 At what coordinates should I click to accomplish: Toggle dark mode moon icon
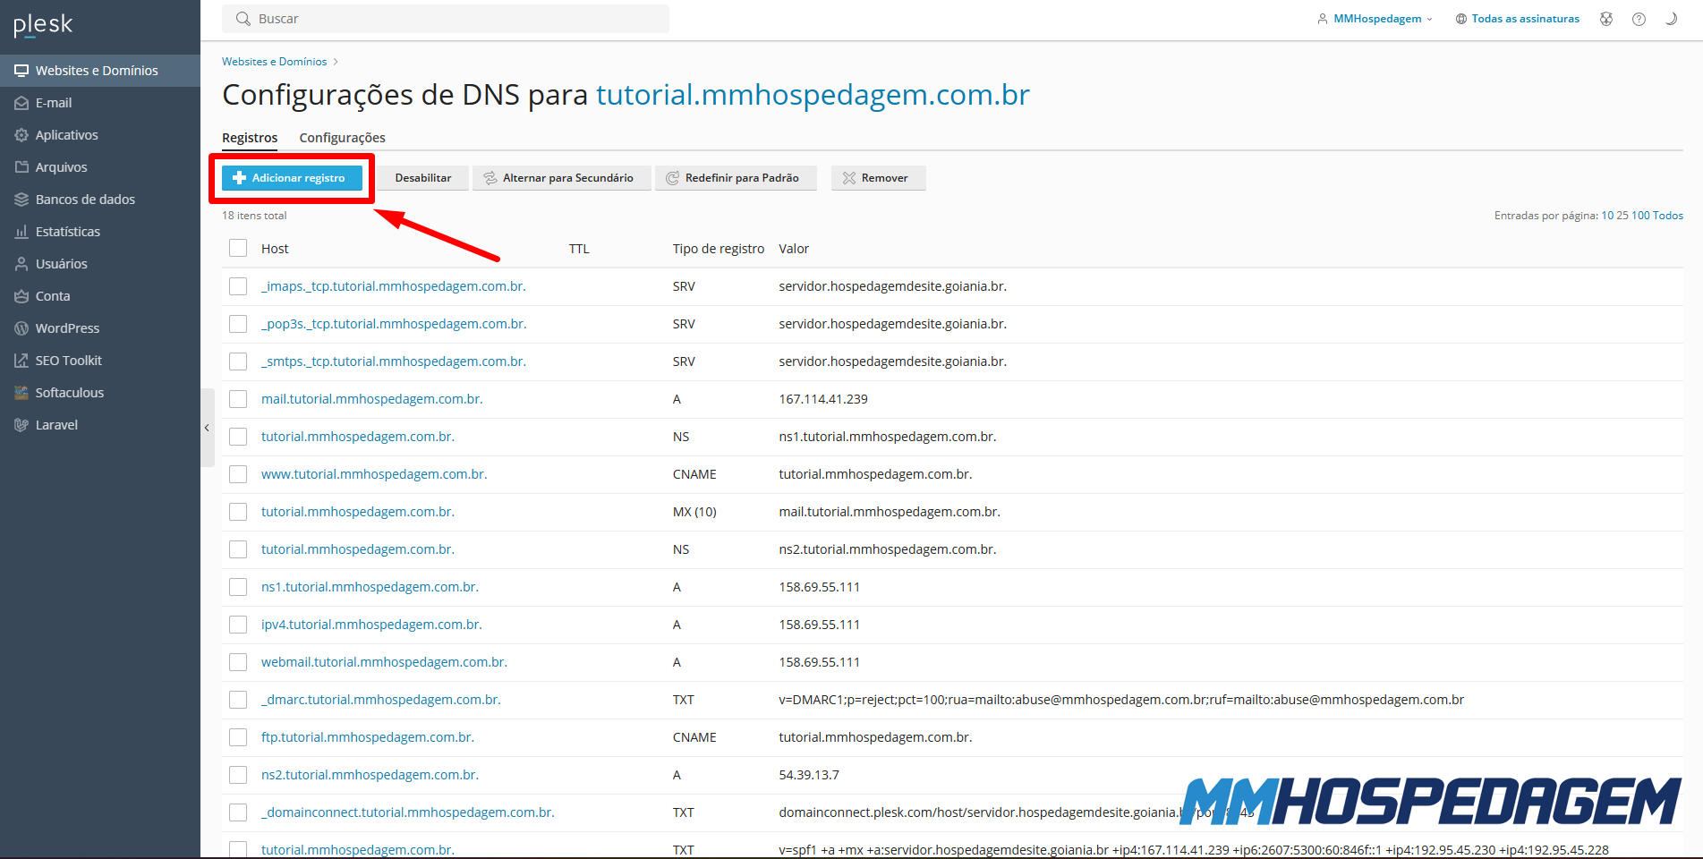click(1671, 19)
